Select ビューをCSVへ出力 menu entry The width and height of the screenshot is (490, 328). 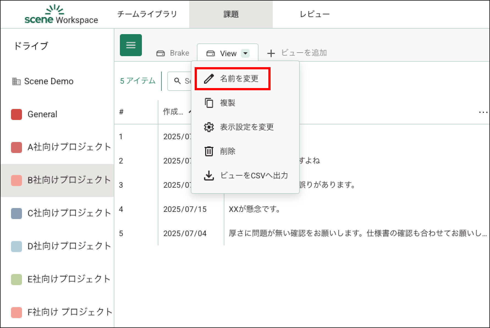click(254, 176)
